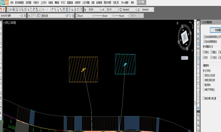Viewport: 221px width, 132px height.
Task: Select the 按挖余土石比例 radio option
Action: [204, 75]
